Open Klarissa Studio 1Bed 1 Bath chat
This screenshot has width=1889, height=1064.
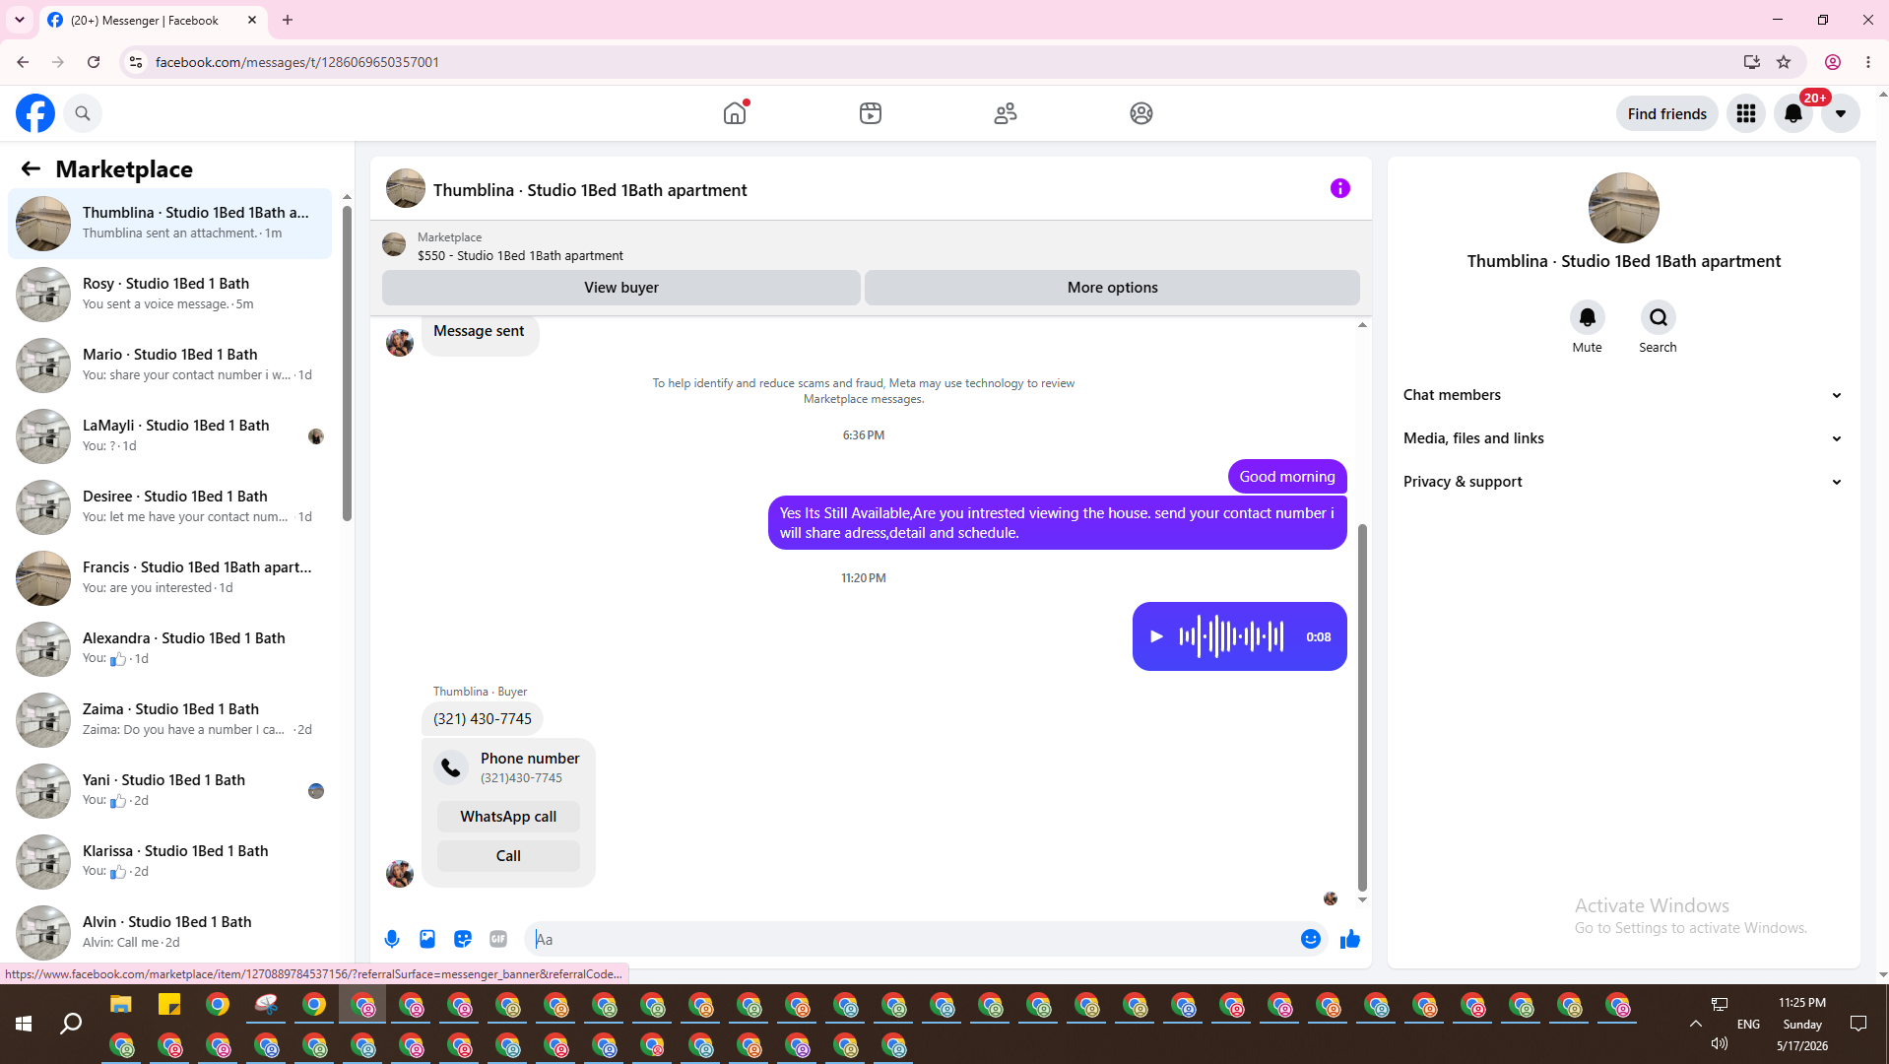point(169,861)
